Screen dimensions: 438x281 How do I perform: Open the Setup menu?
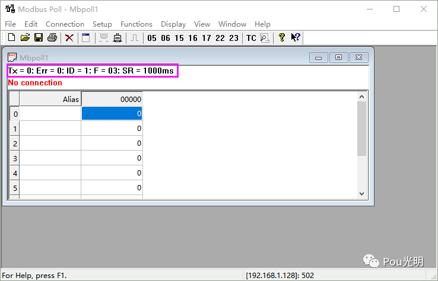[102, 24]
